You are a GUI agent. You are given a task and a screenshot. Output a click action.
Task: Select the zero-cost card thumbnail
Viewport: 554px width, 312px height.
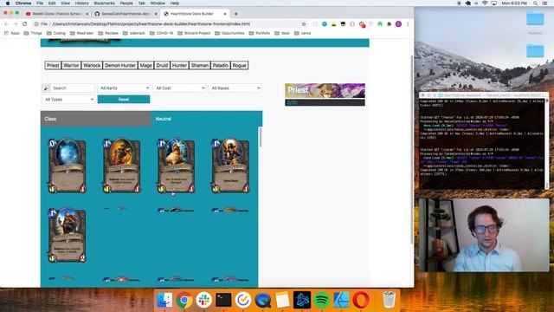pyautogui.click(x=68, y=166)
